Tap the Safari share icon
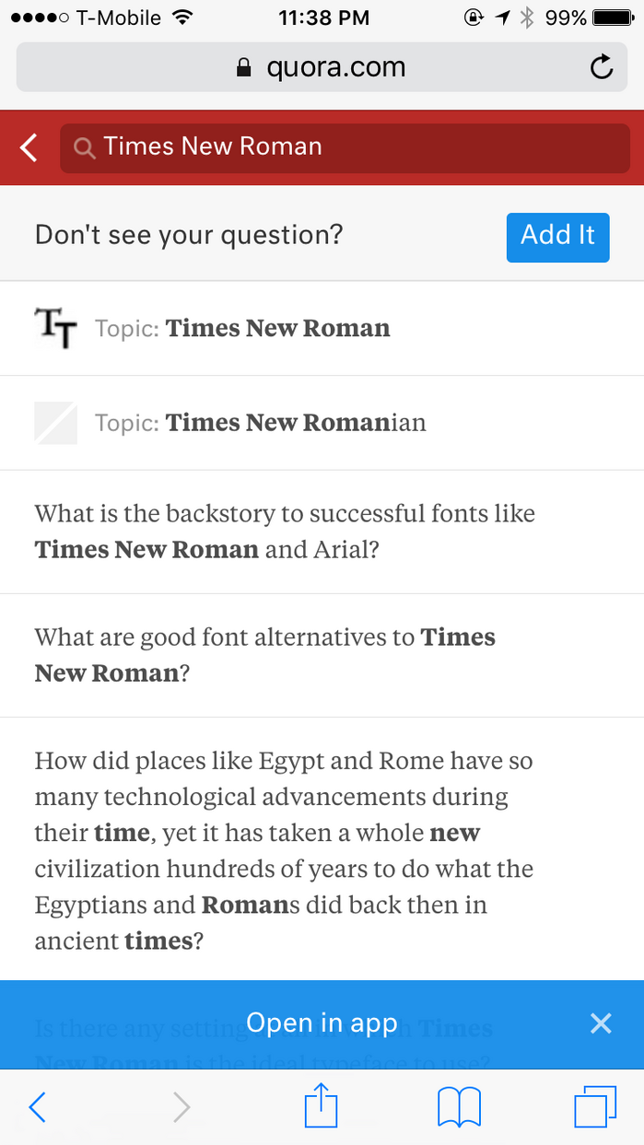 [321, 1106]
